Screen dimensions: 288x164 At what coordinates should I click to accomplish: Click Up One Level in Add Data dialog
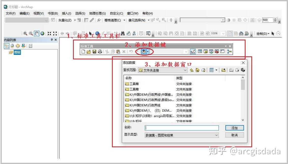(x=192, y=70)
